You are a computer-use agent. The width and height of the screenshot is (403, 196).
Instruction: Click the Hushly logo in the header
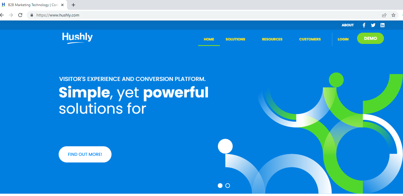77,38
